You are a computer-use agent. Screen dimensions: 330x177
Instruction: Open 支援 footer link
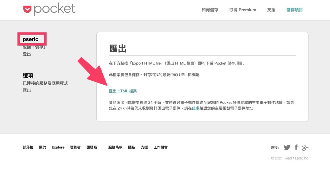click(x=144, y=147)
